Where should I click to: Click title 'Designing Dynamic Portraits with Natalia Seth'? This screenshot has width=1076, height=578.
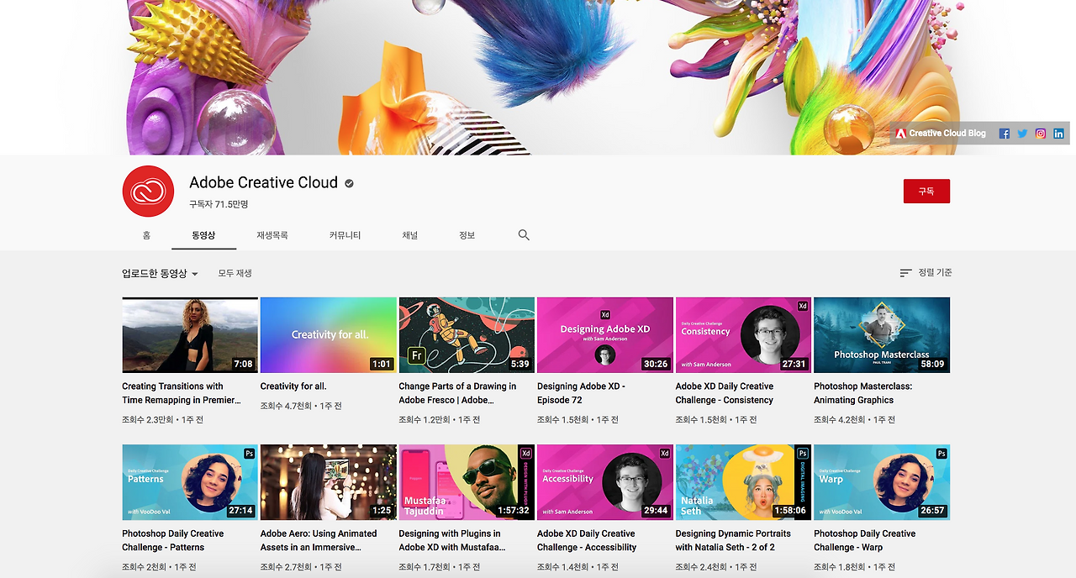[x=733, y=540]
